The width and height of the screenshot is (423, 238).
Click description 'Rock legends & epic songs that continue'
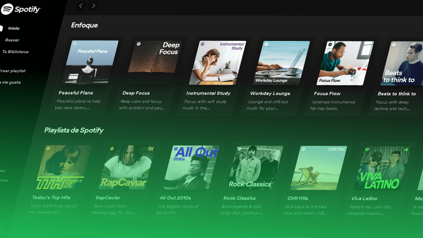click(x=243, y=210)
